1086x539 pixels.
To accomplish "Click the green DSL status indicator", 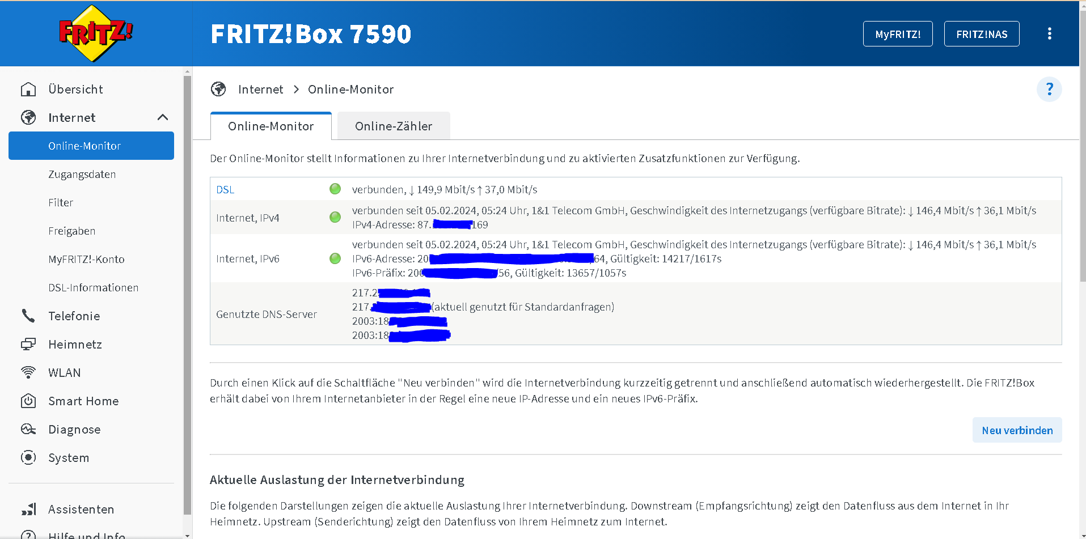I will coord(335,189).
